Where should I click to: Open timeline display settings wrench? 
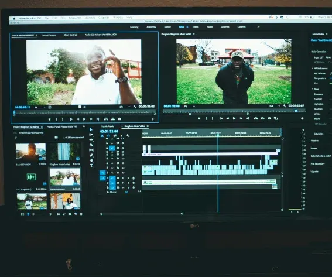point(128,135)
